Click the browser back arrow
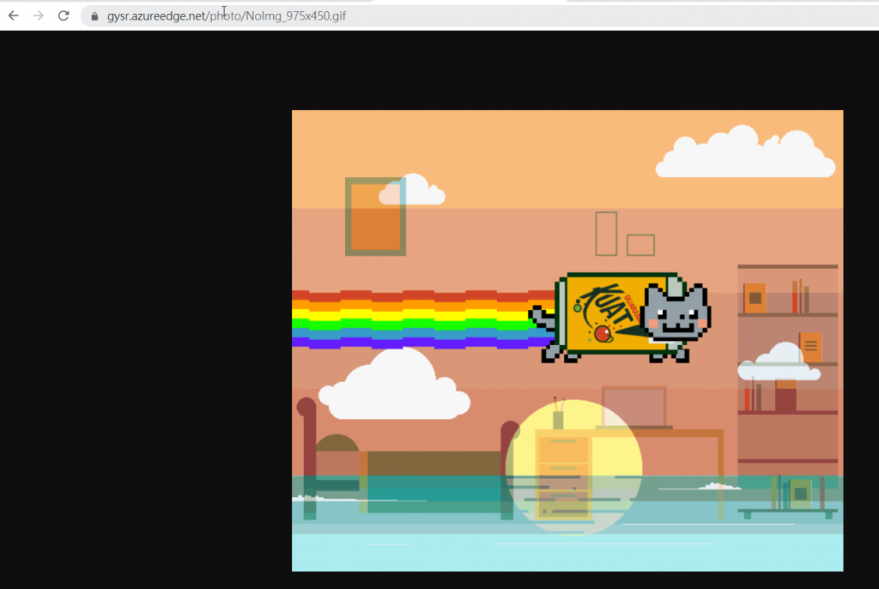Image resolution: width=879 pixels, height=589 pixels. pyautogui.click(x=14, y=15)
